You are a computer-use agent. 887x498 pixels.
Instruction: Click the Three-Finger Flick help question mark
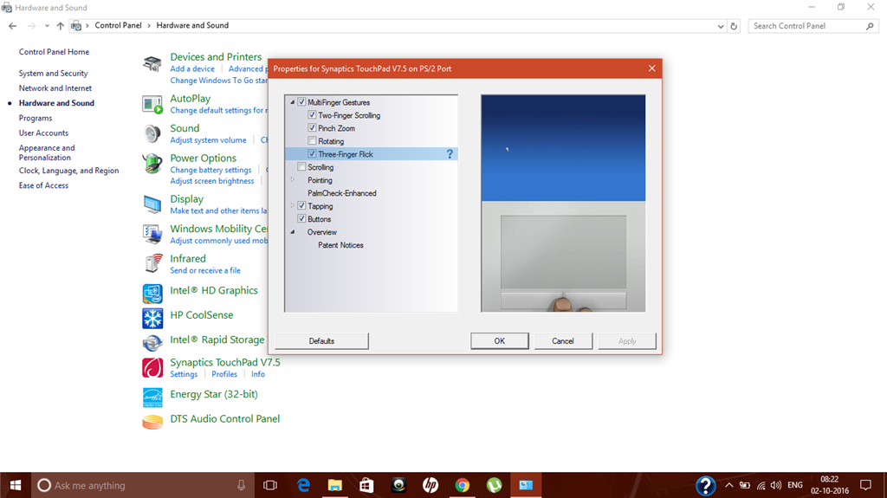(x=450, y=154)
